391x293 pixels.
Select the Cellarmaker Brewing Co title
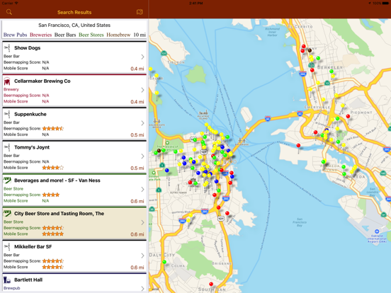click(42, 81)
